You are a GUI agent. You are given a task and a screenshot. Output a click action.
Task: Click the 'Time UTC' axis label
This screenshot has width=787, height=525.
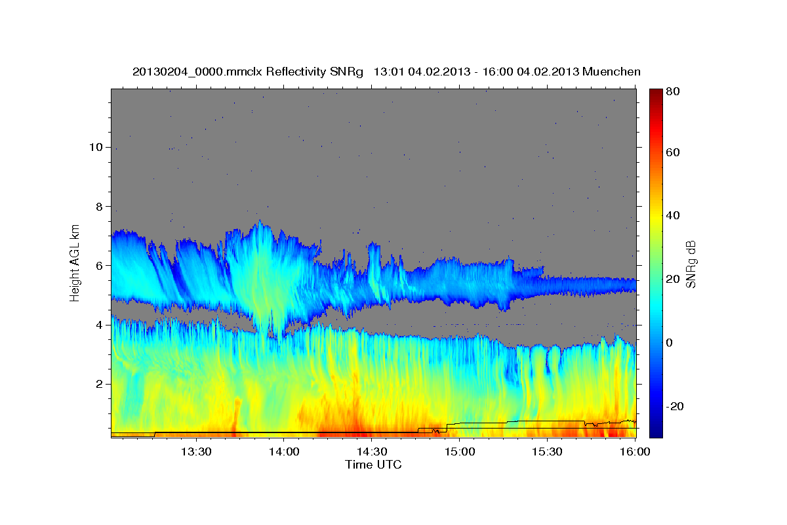click(373, 465)
